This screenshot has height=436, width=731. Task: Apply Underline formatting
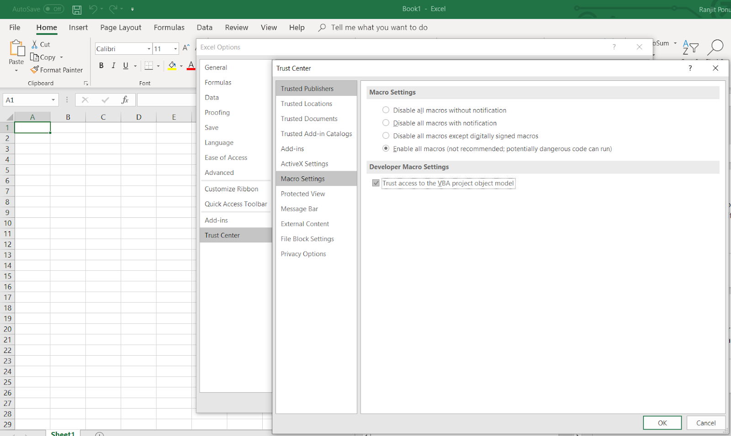125,65
